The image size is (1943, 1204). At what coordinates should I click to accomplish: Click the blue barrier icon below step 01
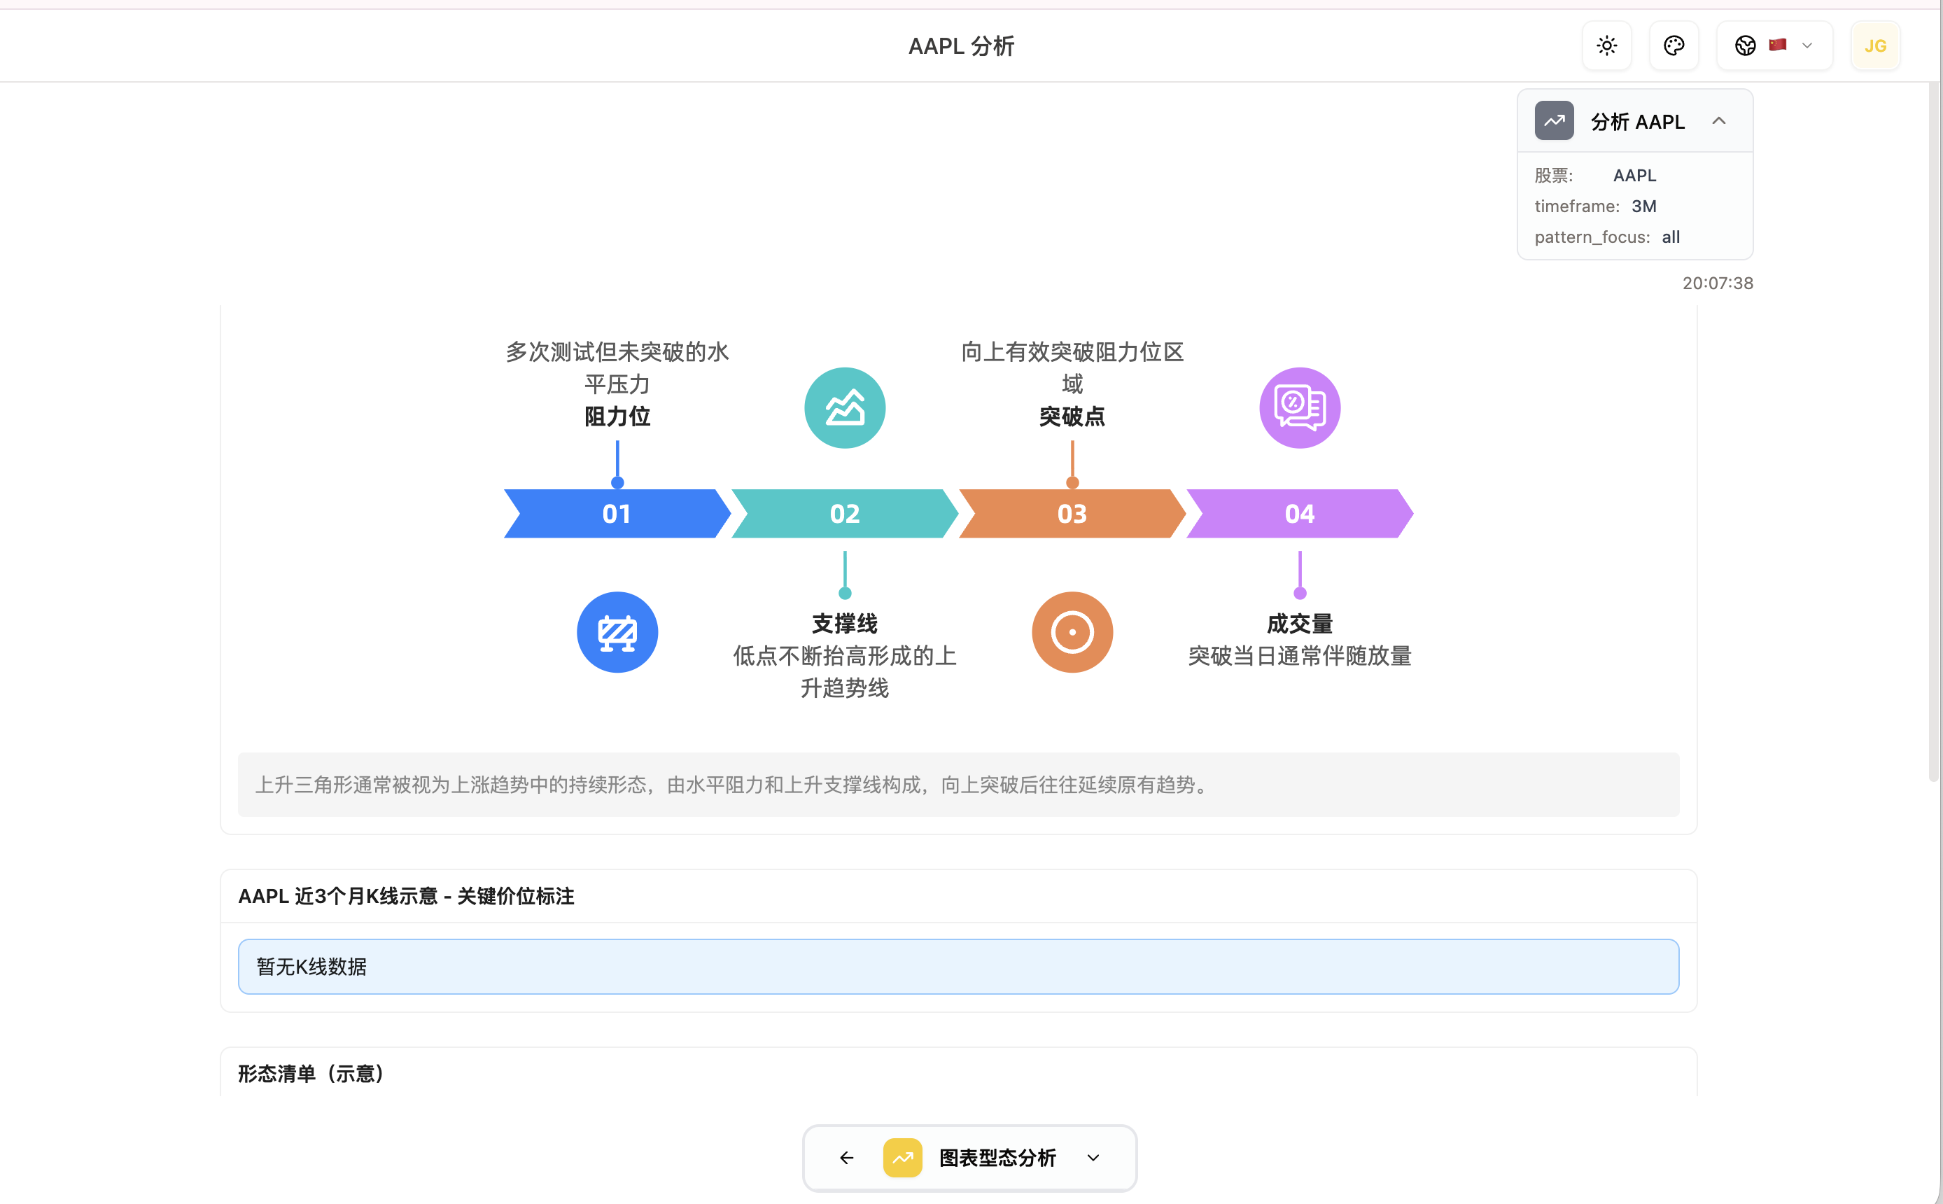(x=617, y=632)
